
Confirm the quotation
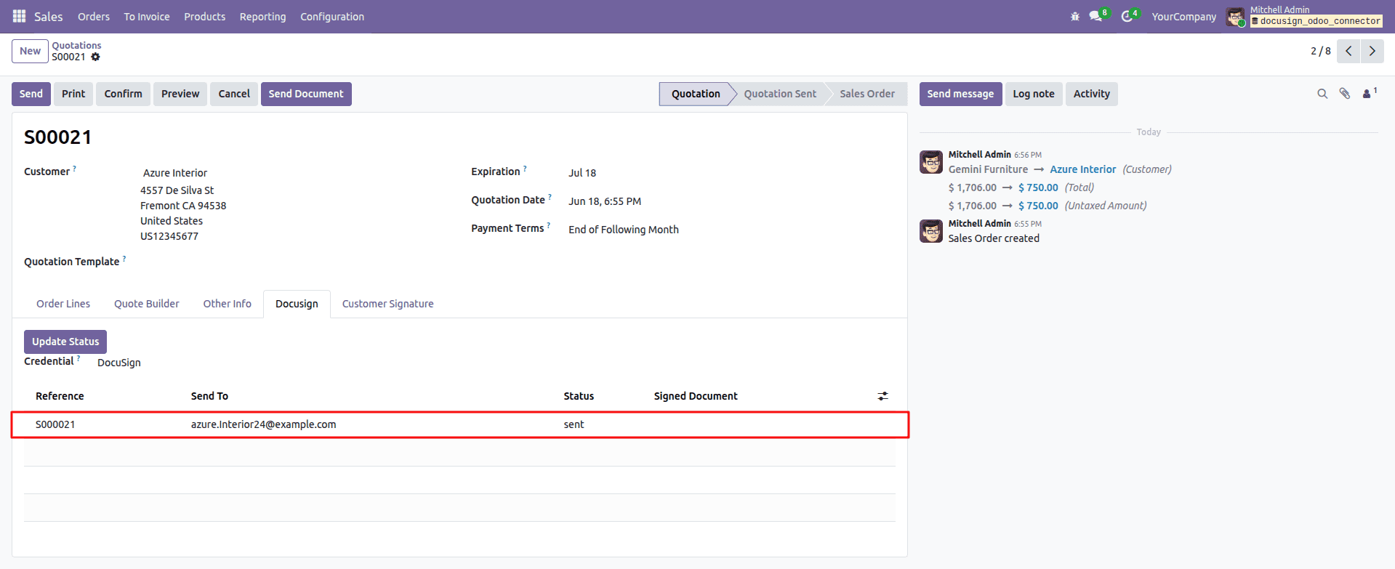123,94
